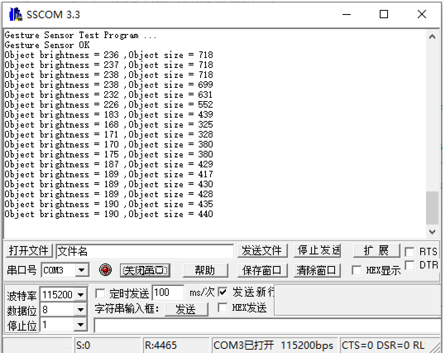This screenshot has width=443, height=353.
Task: Click the 发送 send button
Action: click(187, 309)
